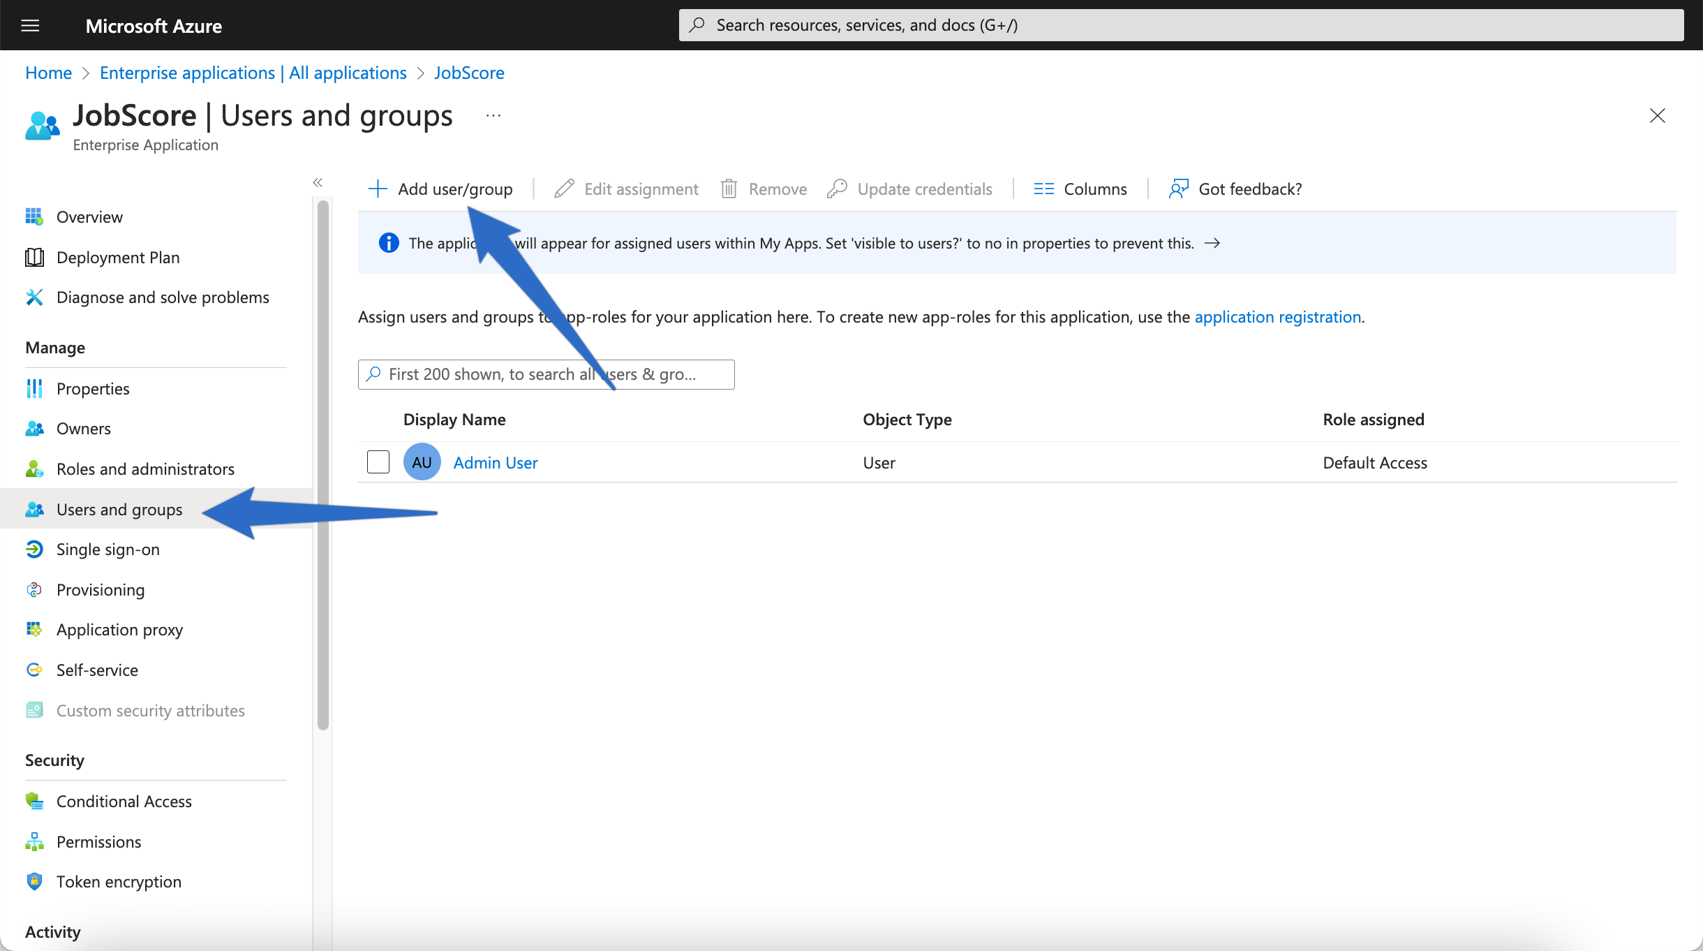Go to Enterprise applications breadcrumb
Screen dimensions: 1703x951
click(253, 73)
